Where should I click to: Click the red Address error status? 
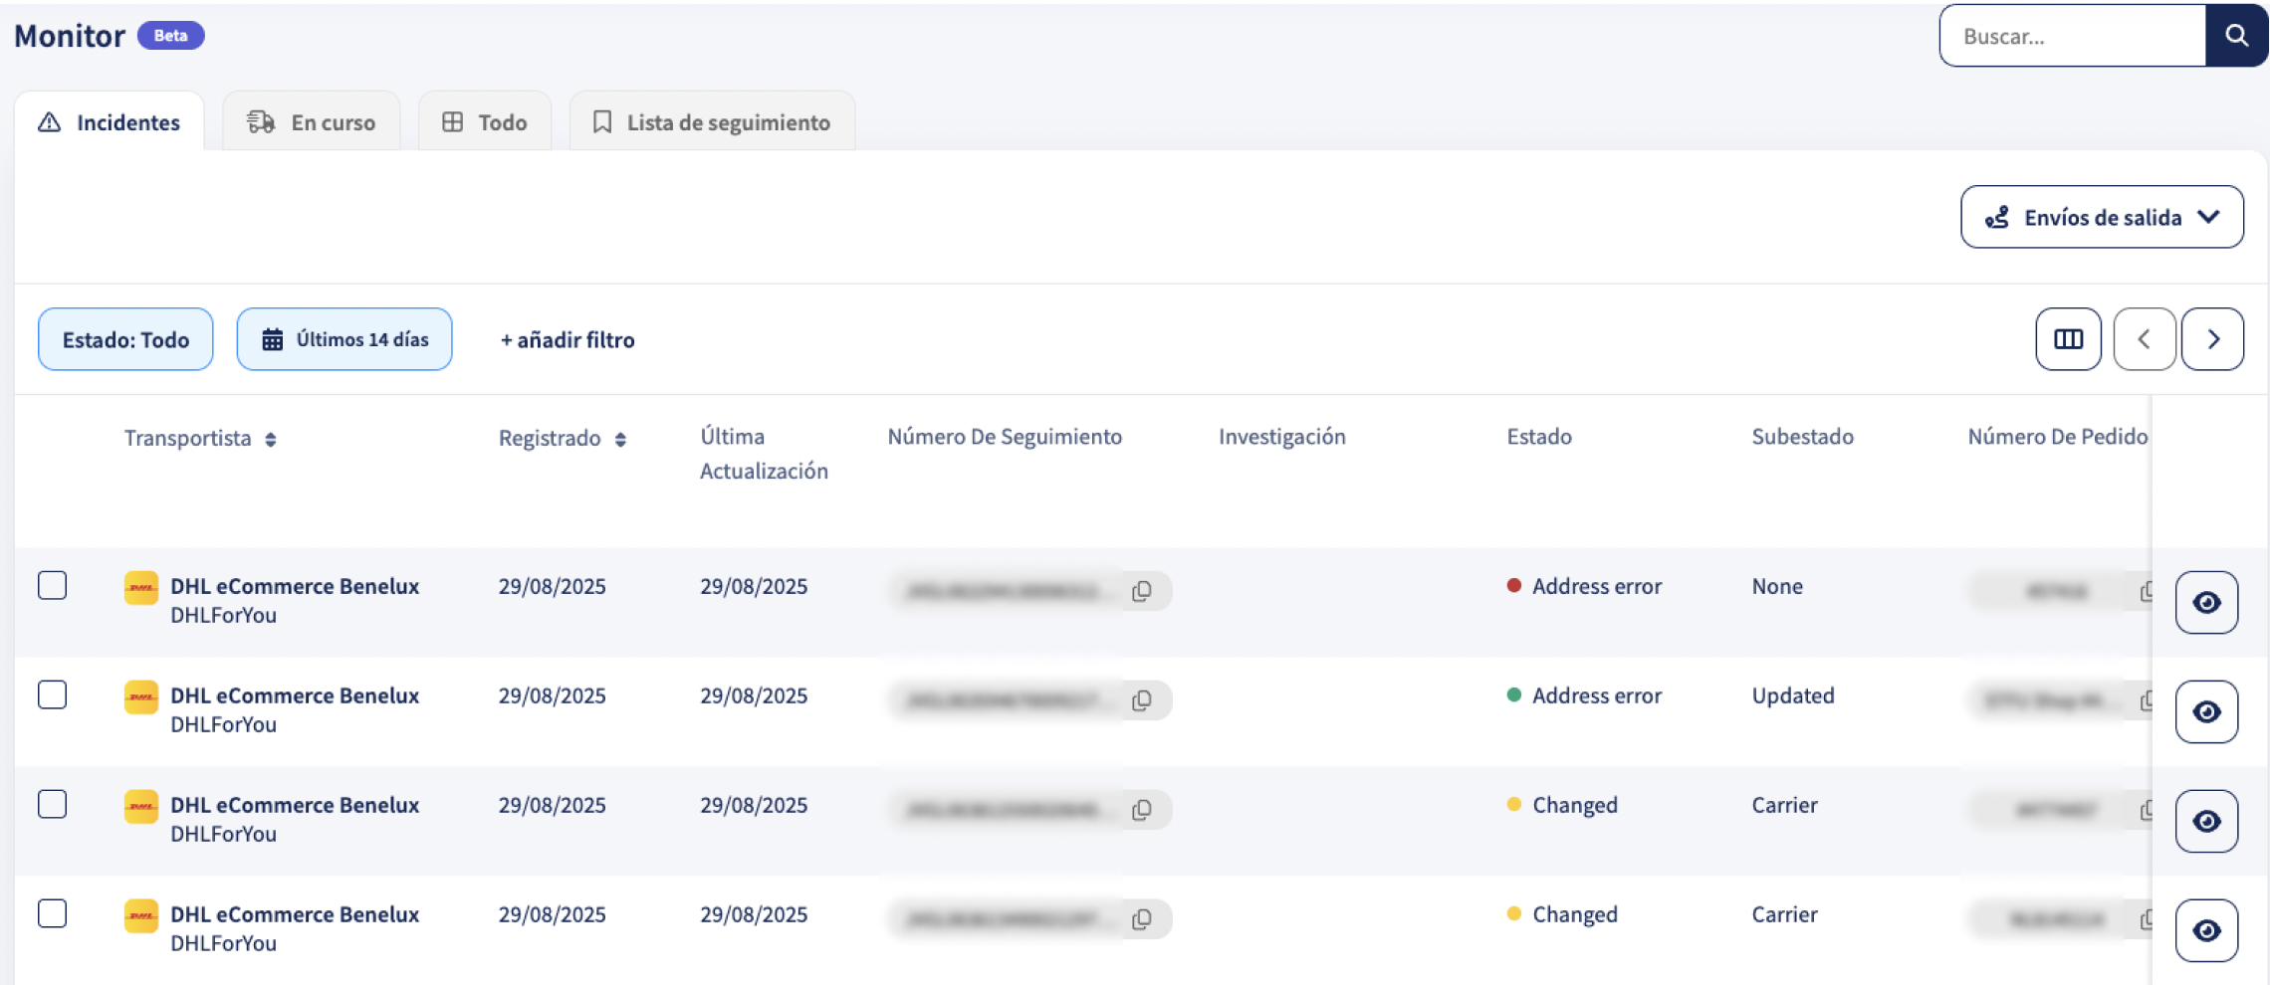coord(1585,586)
